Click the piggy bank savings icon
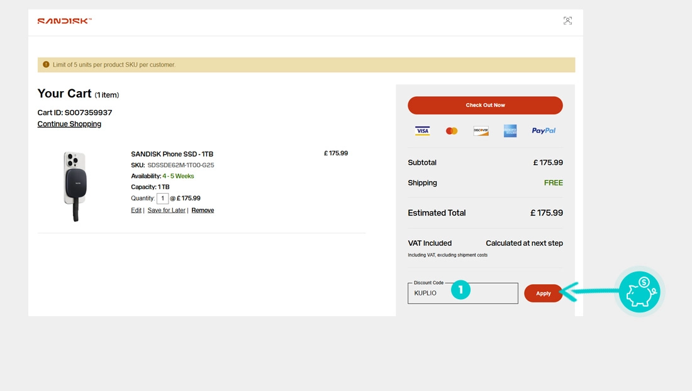The width and height of the screenshot is (692, 391). pyautogui.click(x=640, y=292)
